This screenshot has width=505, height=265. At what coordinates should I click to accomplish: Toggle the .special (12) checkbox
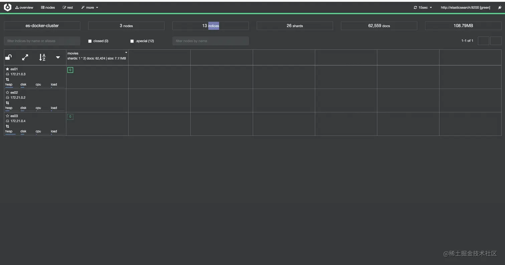tap(132, 41)
